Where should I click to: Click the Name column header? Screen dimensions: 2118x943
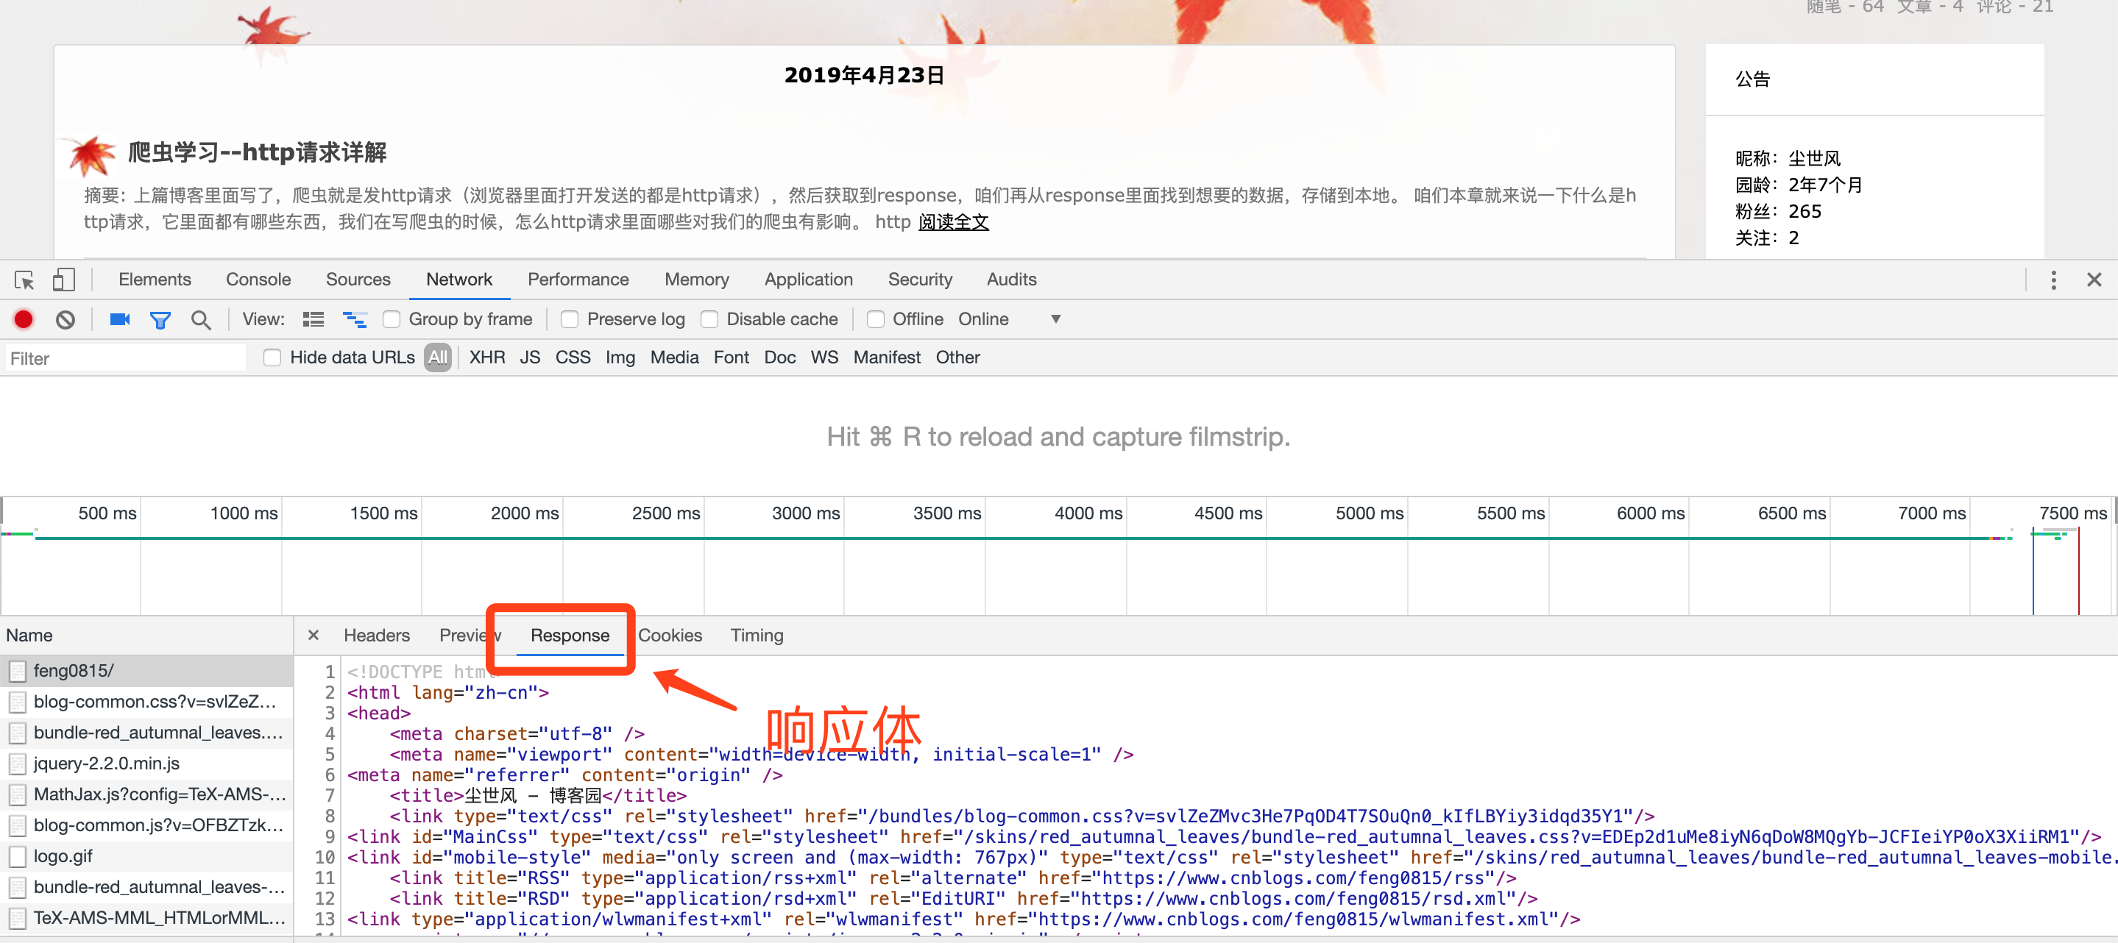146,636
